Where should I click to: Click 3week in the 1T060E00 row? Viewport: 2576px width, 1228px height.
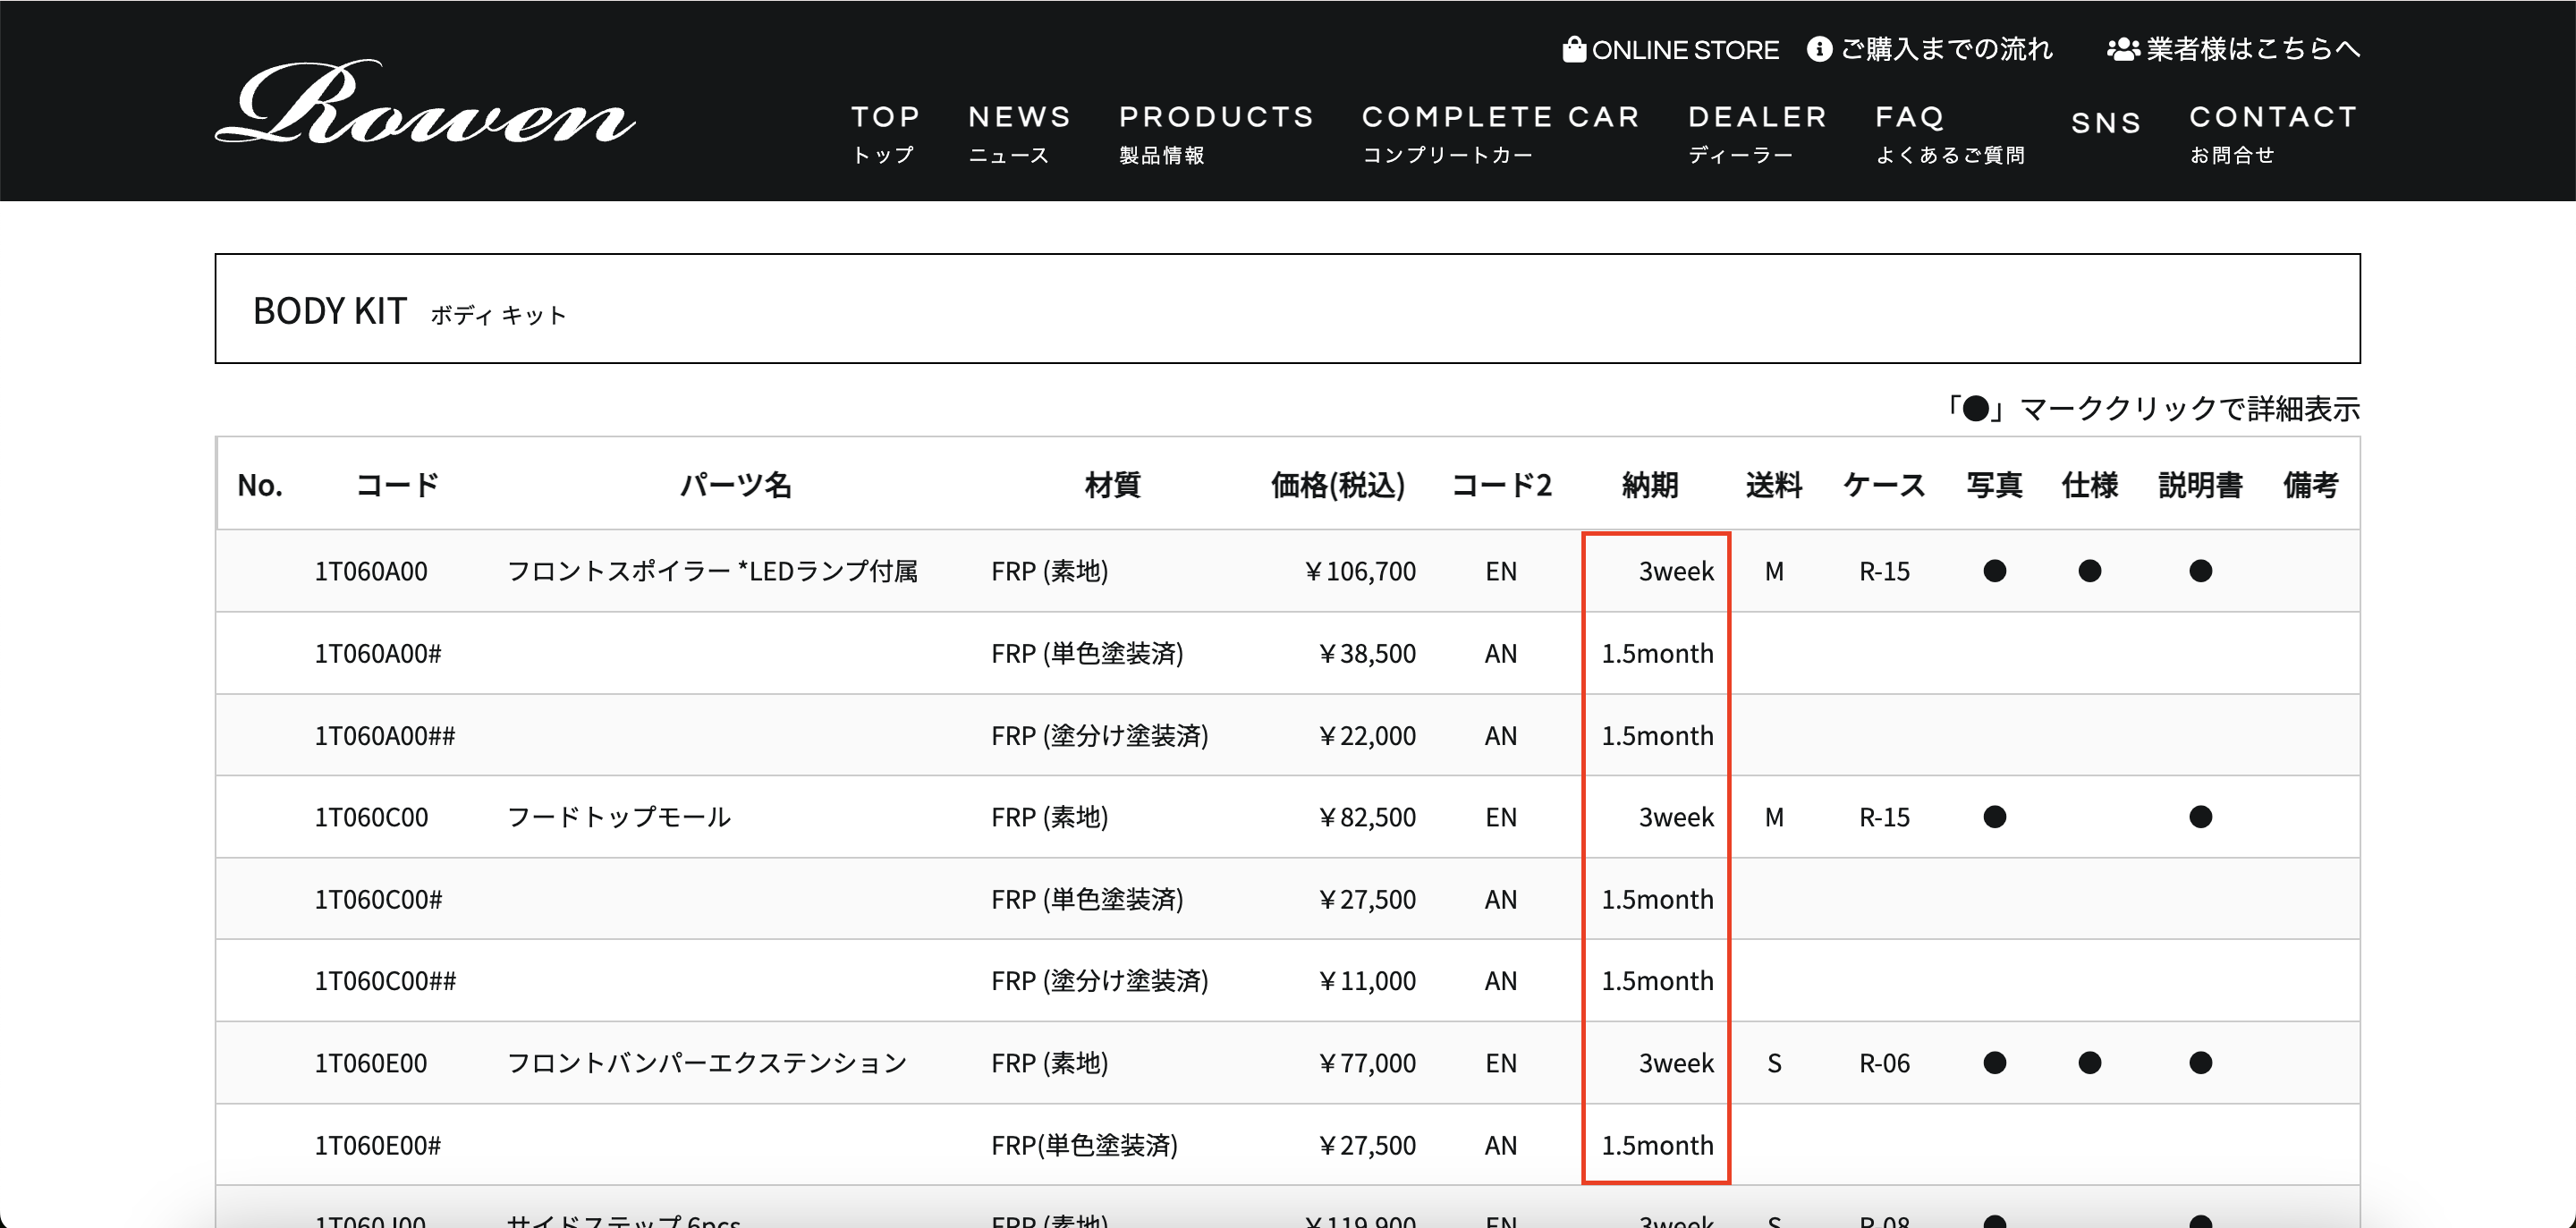click(x=1676, y=1063)
